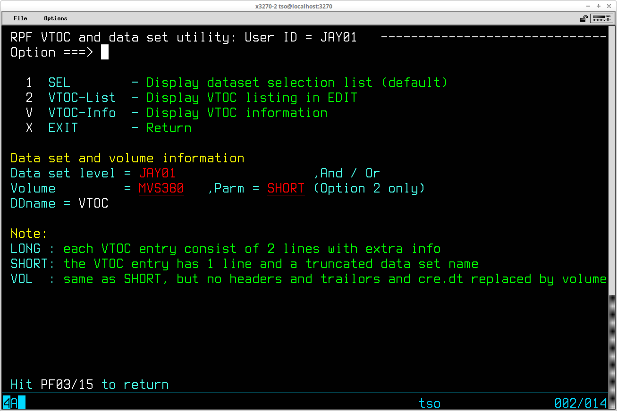
Task: Maximize the x3270 window
Action: [599, 6]
